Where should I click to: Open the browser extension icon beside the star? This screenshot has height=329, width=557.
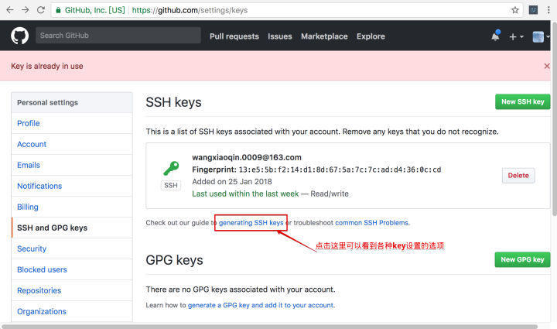click(533, 10)
